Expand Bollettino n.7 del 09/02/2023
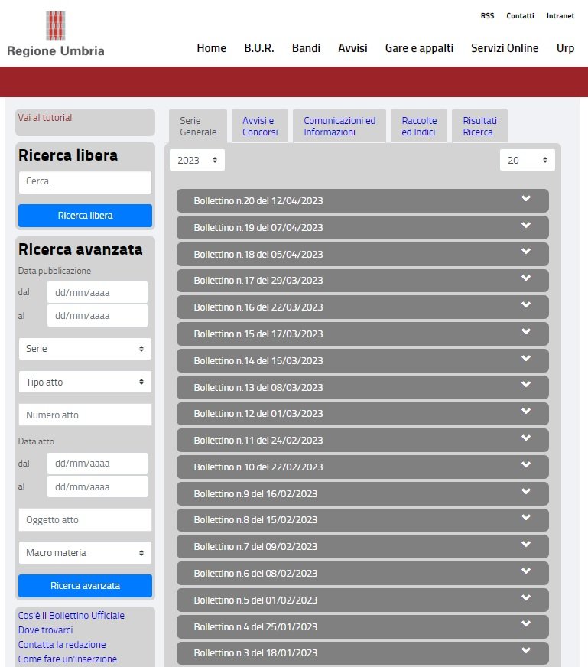The height and width of the screenshot is (667, 588). (x=362, y=547)
